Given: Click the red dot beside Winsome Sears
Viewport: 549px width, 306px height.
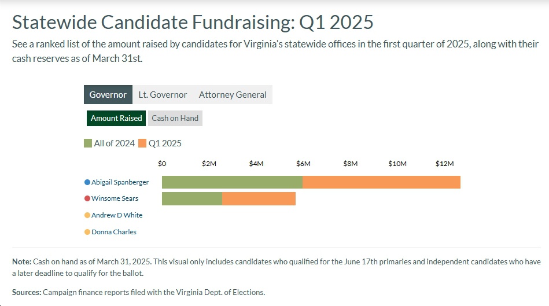Looking at the screenshot, I should tap(87, 198).
